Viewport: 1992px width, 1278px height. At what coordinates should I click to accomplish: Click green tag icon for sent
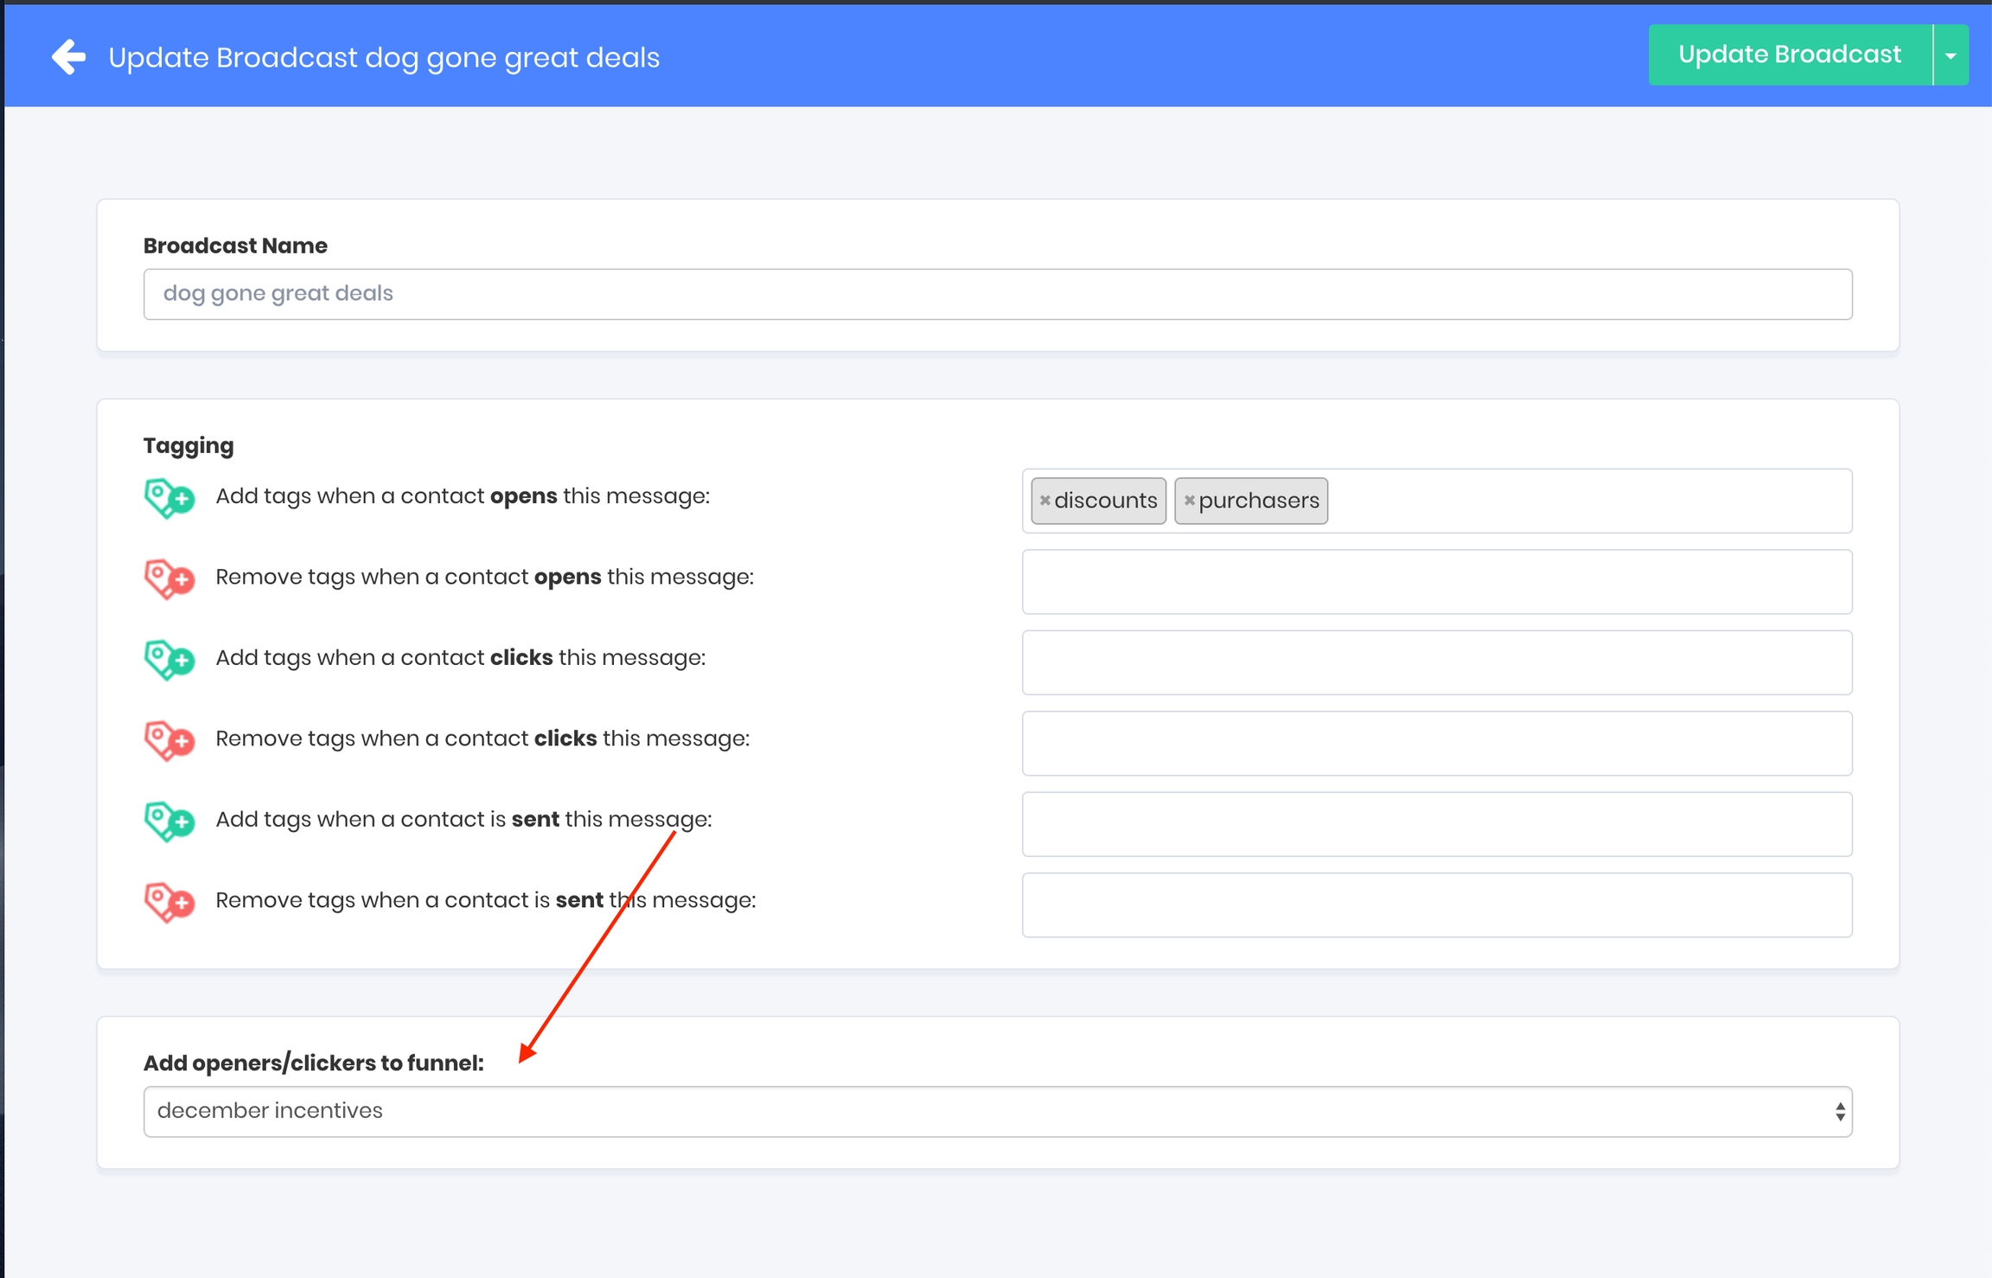pos(169,821)
